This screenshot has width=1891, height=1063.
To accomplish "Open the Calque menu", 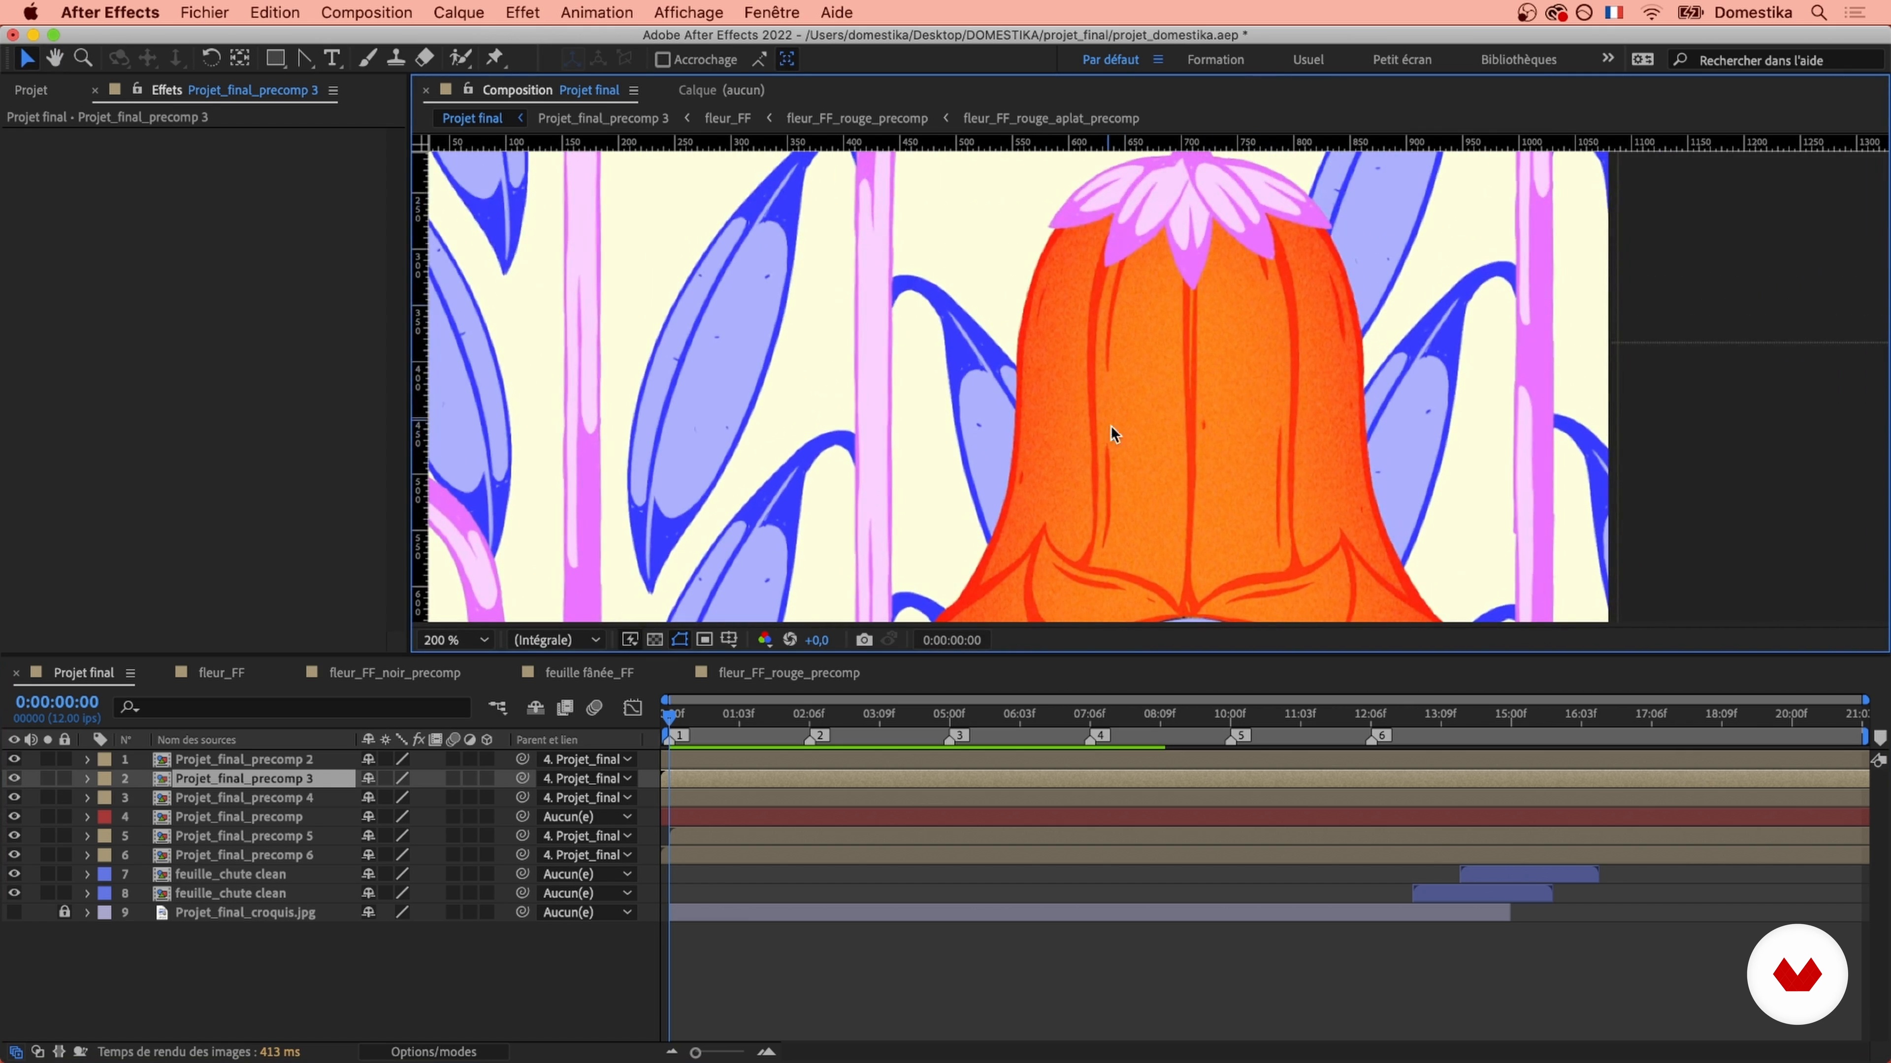I will pyautogui.click(x=458, y=12).
